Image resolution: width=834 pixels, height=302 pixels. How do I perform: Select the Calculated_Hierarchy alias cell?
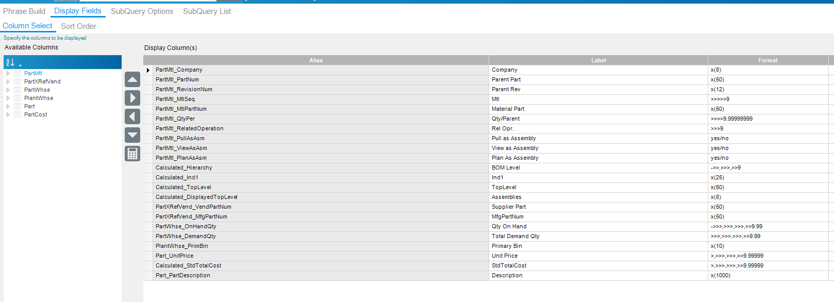(321, 168)
